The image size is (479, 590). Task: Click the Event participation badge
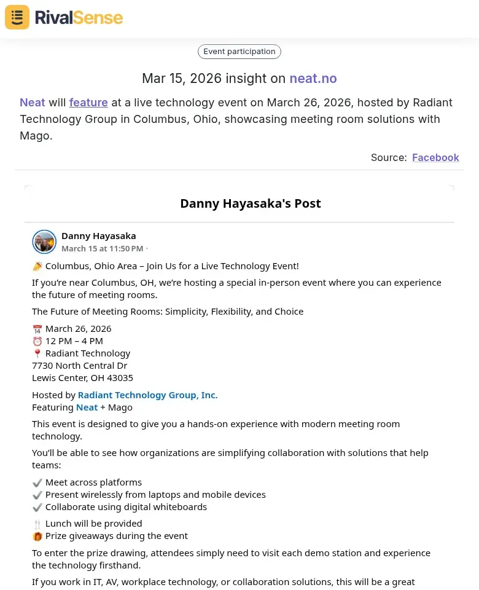(239, 51)
